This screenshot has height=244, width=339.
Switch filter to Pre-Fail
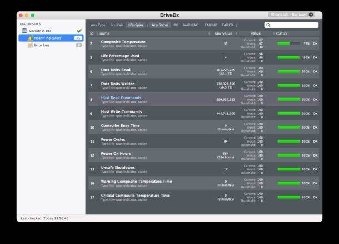(x=116, y=25)
